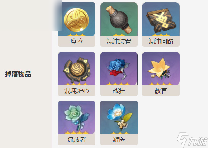Open the green succulent 流放者 icon
208x148 pixels.
77,117
